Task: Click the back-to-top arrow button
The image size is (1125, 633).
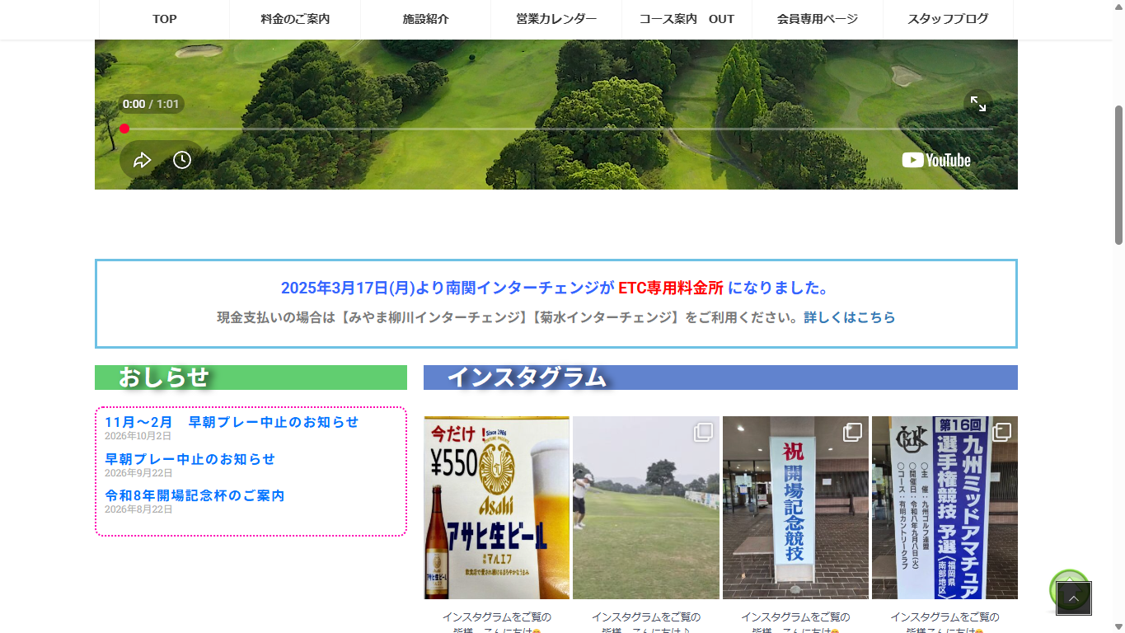Action: [1074, 598]
